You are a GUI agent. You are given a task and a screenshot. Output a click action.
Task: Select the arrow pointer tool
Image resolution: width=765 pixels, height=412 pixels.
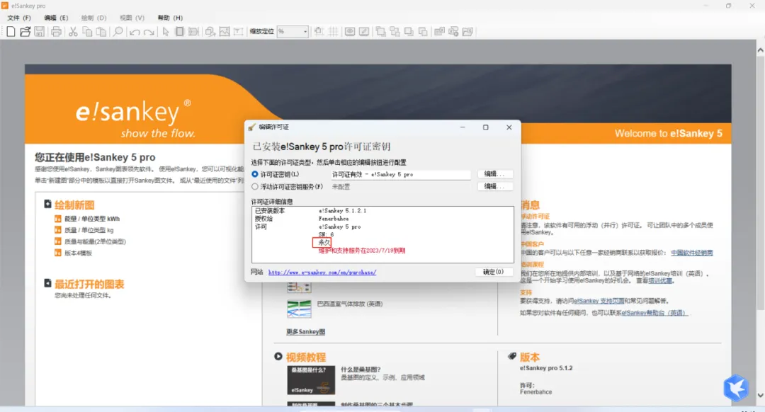(x=166, y=32)
